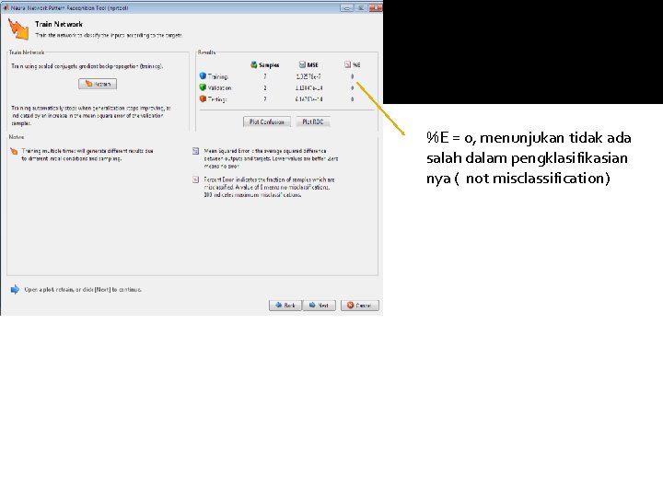Click the %E column icon
Screen dimensions: 663x497
tap(347, 64)
